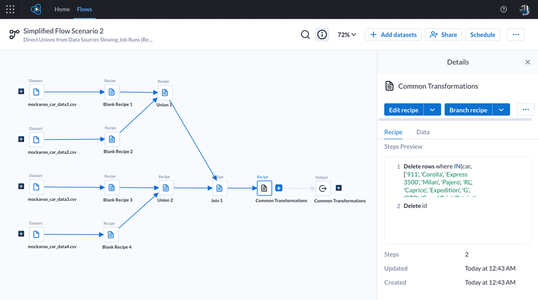The image size is (538, 300).
Task: Click the Steps count value 2
Action: (x=467, y=254)
